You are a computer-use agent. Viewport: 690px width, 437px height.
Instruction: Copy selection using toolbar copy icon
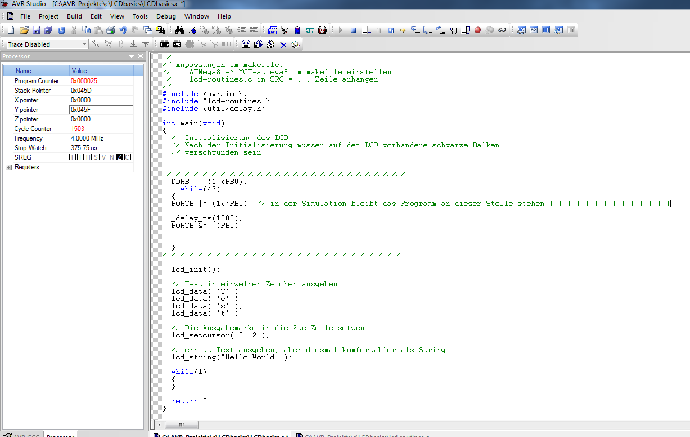[85, 30]
